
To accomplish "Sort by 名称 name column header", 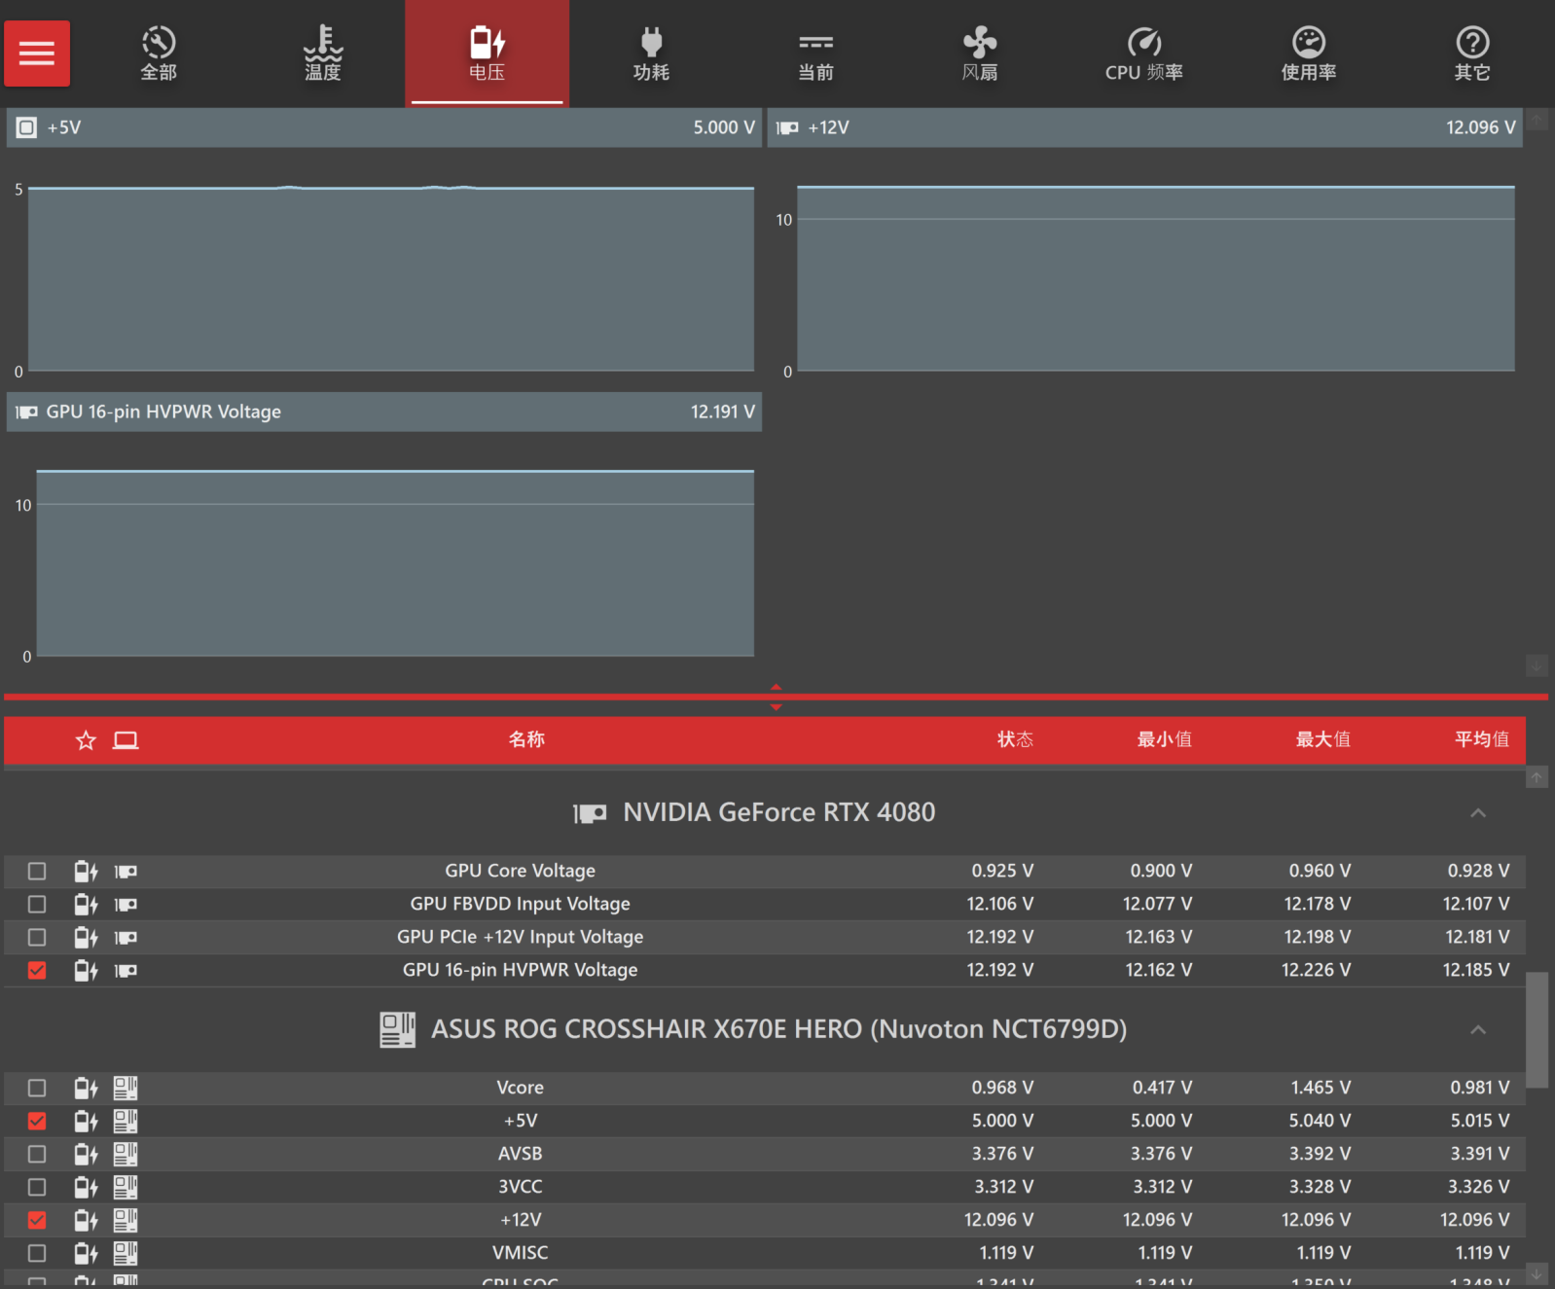I will (526, 739).
